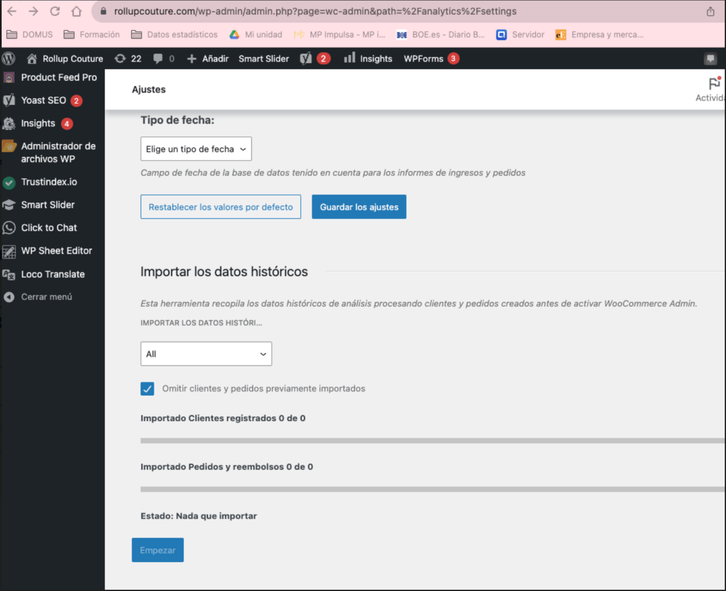Screen dimensions: 726x591
Task: Open the DOMUS bookmark folder
Action: tap(30, 34)
